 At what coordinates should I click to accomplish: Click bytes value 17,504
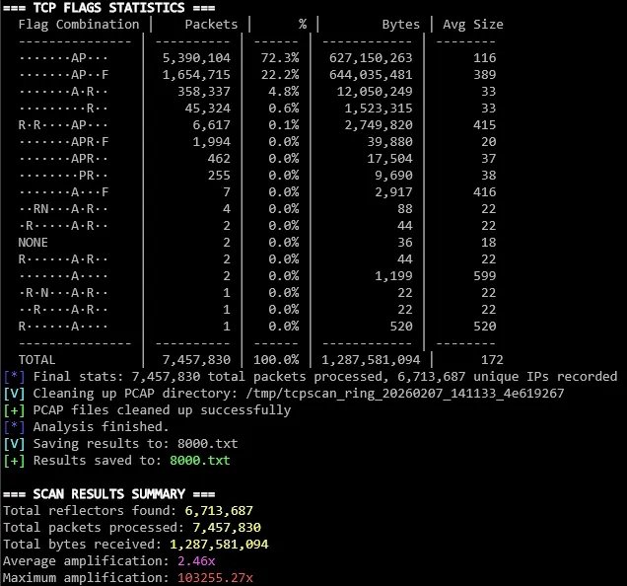click(x=389, y=159)
